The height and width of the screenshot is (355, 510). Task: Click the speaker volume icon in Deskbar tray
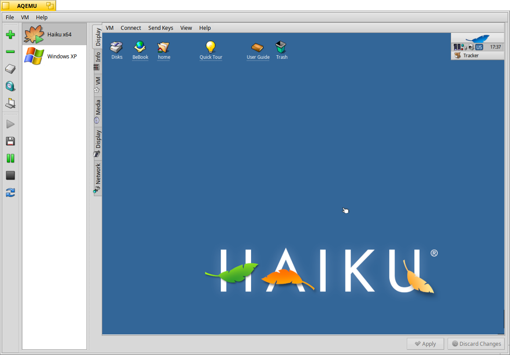click(471, 47)
